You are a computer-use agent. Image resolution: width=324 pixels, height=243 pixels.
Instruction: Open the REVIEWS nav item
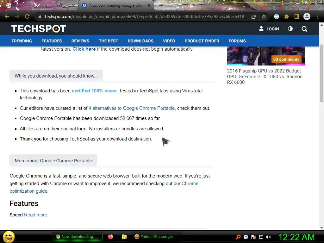pos(80,41)
